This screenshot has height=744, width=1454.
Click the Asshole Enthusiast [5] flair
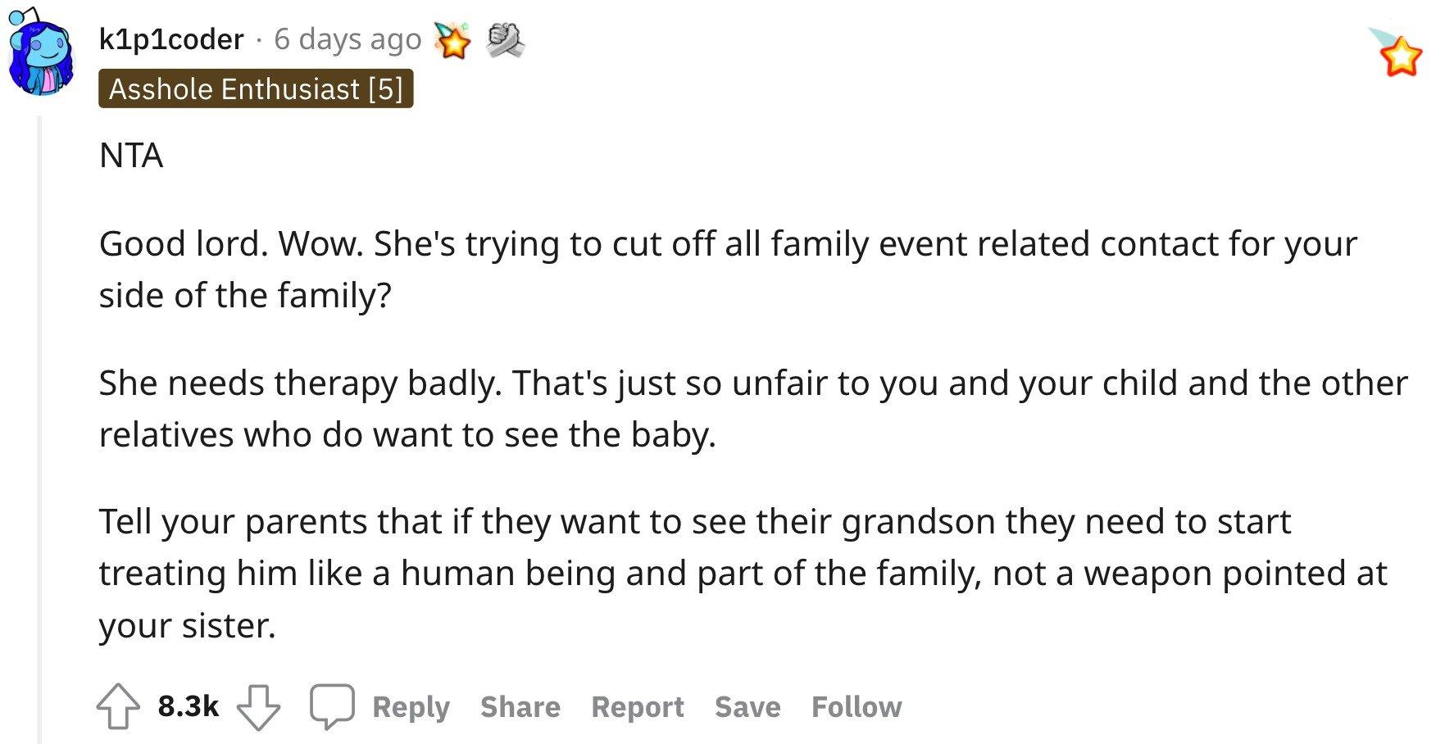click(256, 88)
